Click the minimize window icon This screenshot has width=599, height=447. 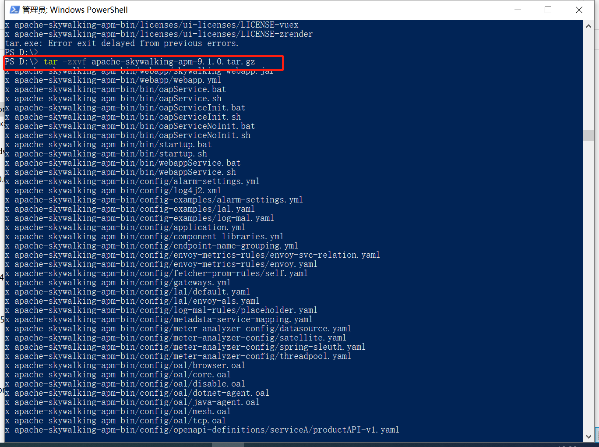(x=518, y=9)
